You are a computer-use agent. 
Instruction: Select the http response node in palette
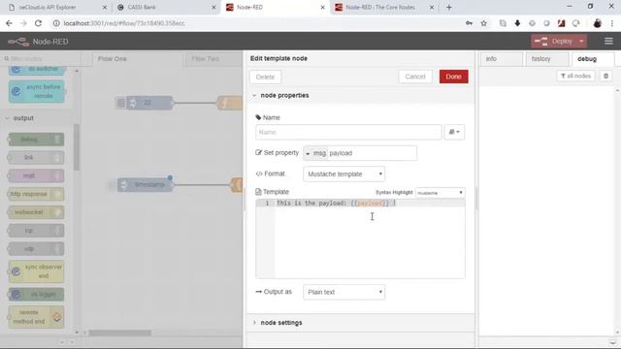[x=36, y=194]
